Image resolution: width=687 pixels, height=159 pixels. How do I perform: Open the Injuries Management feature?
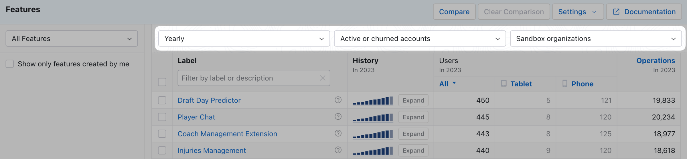tap(212, 150)
